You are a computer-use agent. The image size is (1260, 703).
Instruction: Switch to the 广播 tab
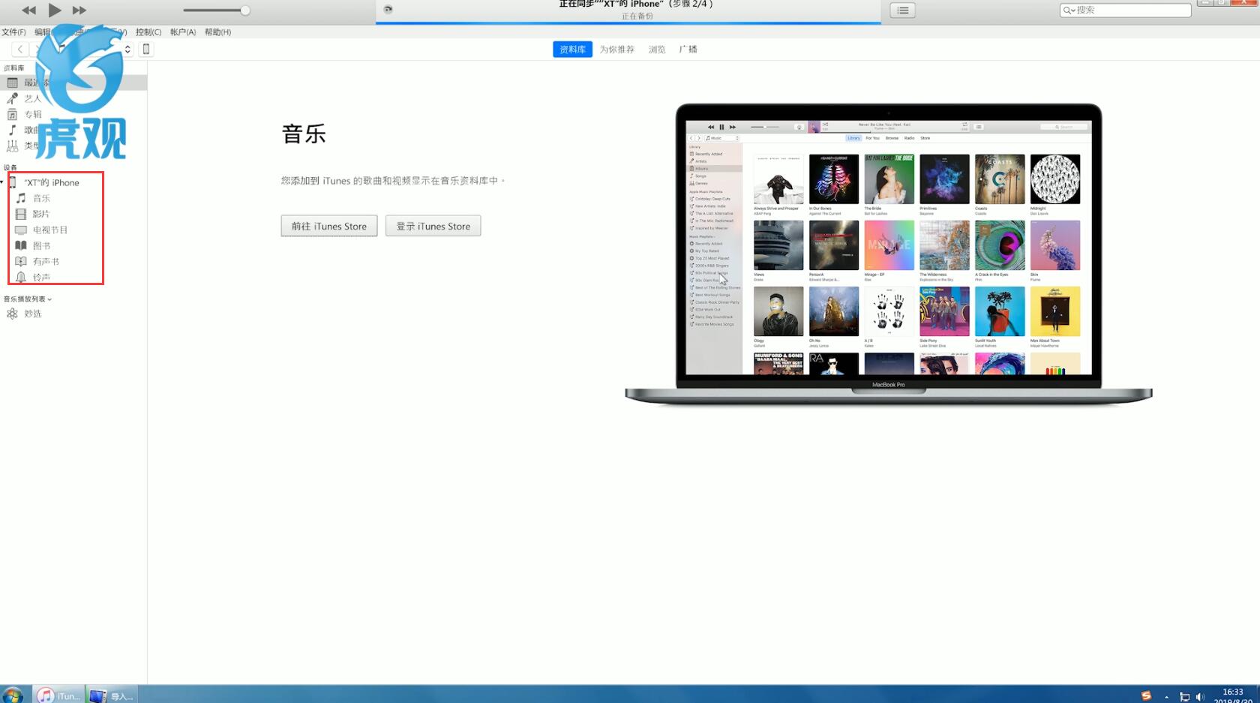pyautogui.click(x=688, y=50)
